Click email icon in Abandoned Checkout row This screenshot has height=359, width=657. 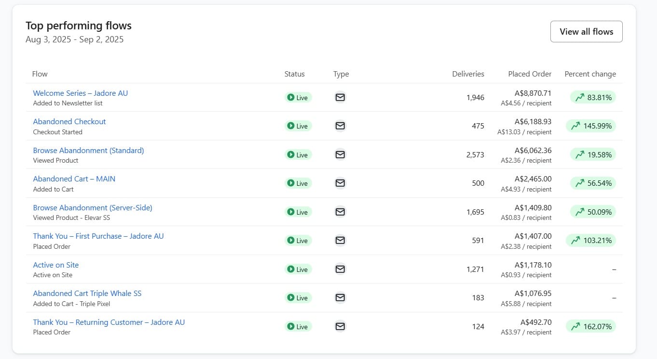pyautogui.click(x=340, y=126)
